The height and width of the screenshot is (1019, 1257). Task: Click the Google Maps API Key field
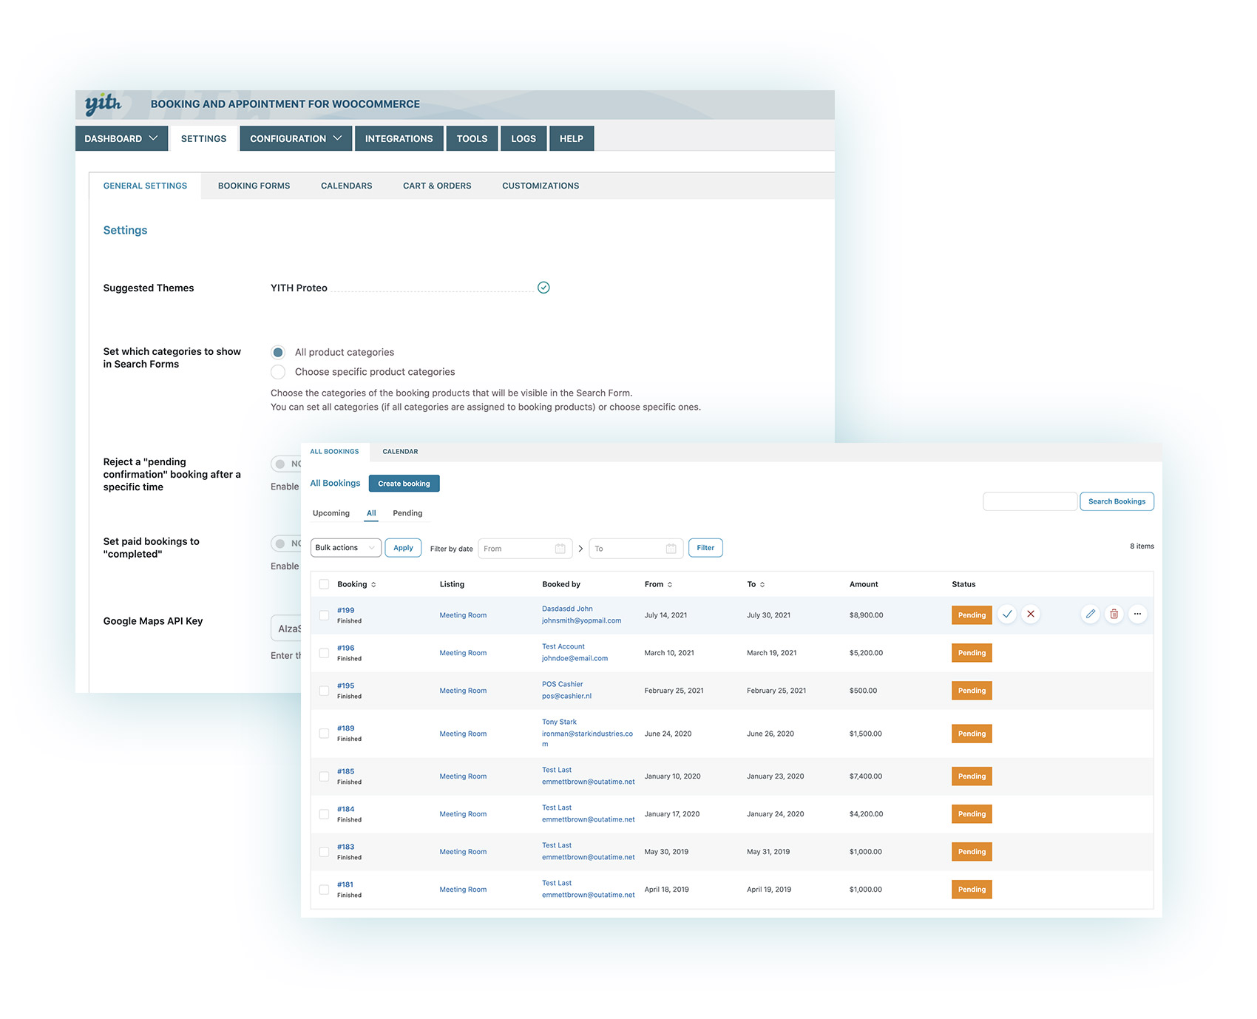tap(286, 629)
